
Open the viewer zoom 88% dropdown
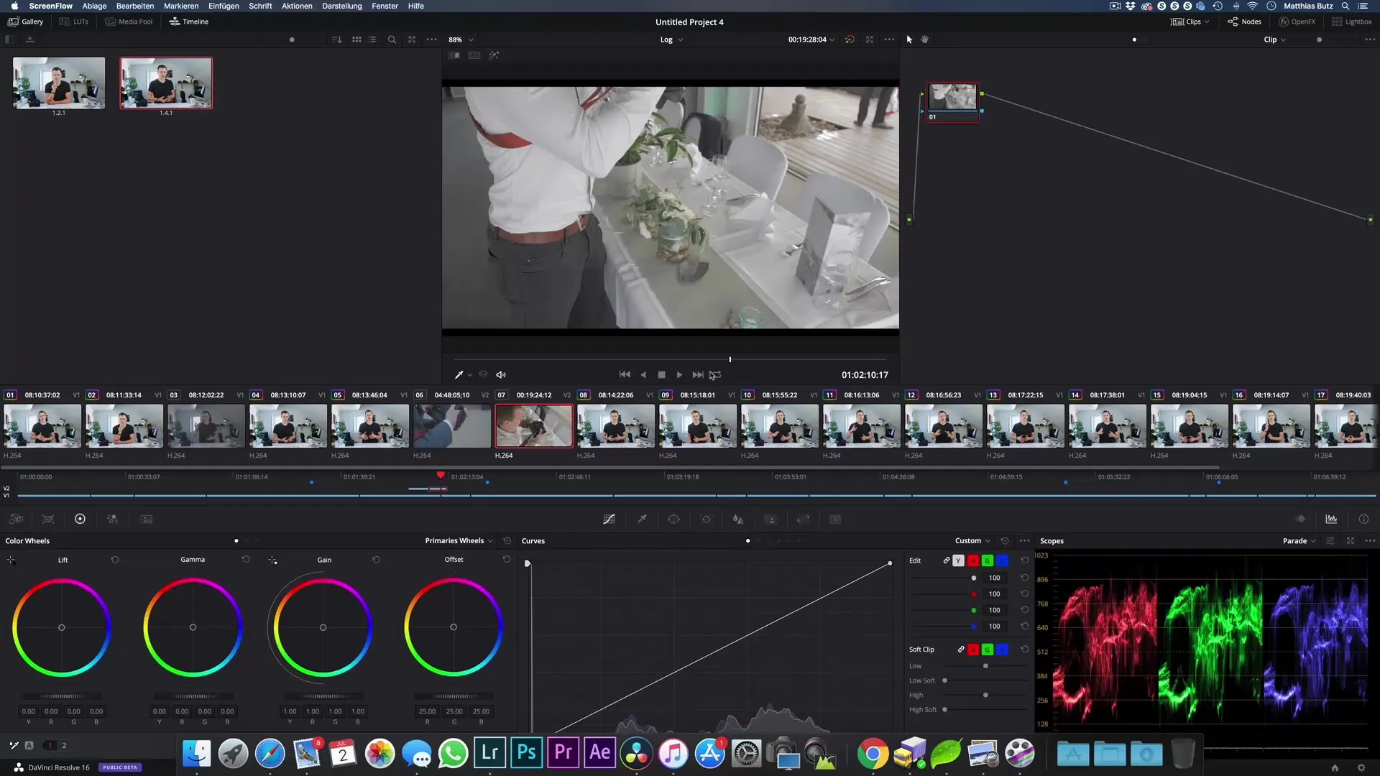[461, 40]
